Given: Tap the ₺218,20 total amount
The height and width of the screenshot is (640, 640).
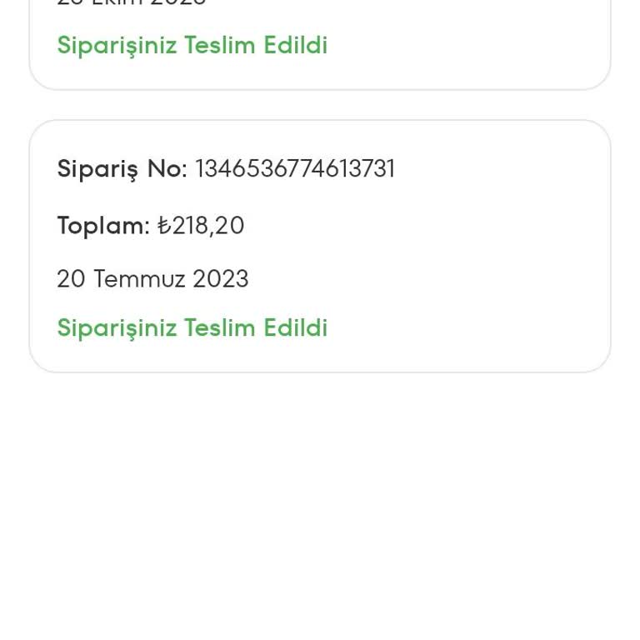Looking at the screenshot, I should click(x=201, y=226).
